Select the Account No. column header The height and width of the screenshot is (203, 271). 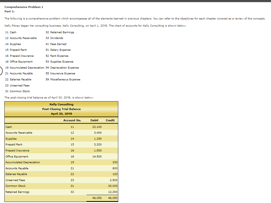point(72,120)
